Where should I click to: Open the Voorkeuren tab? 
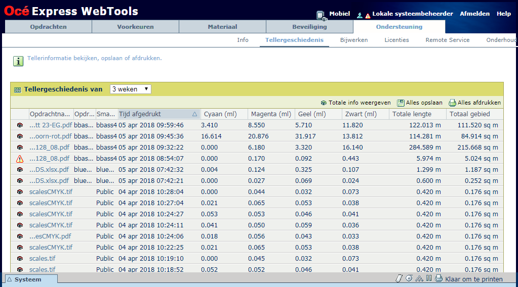[x=135, y=27]
